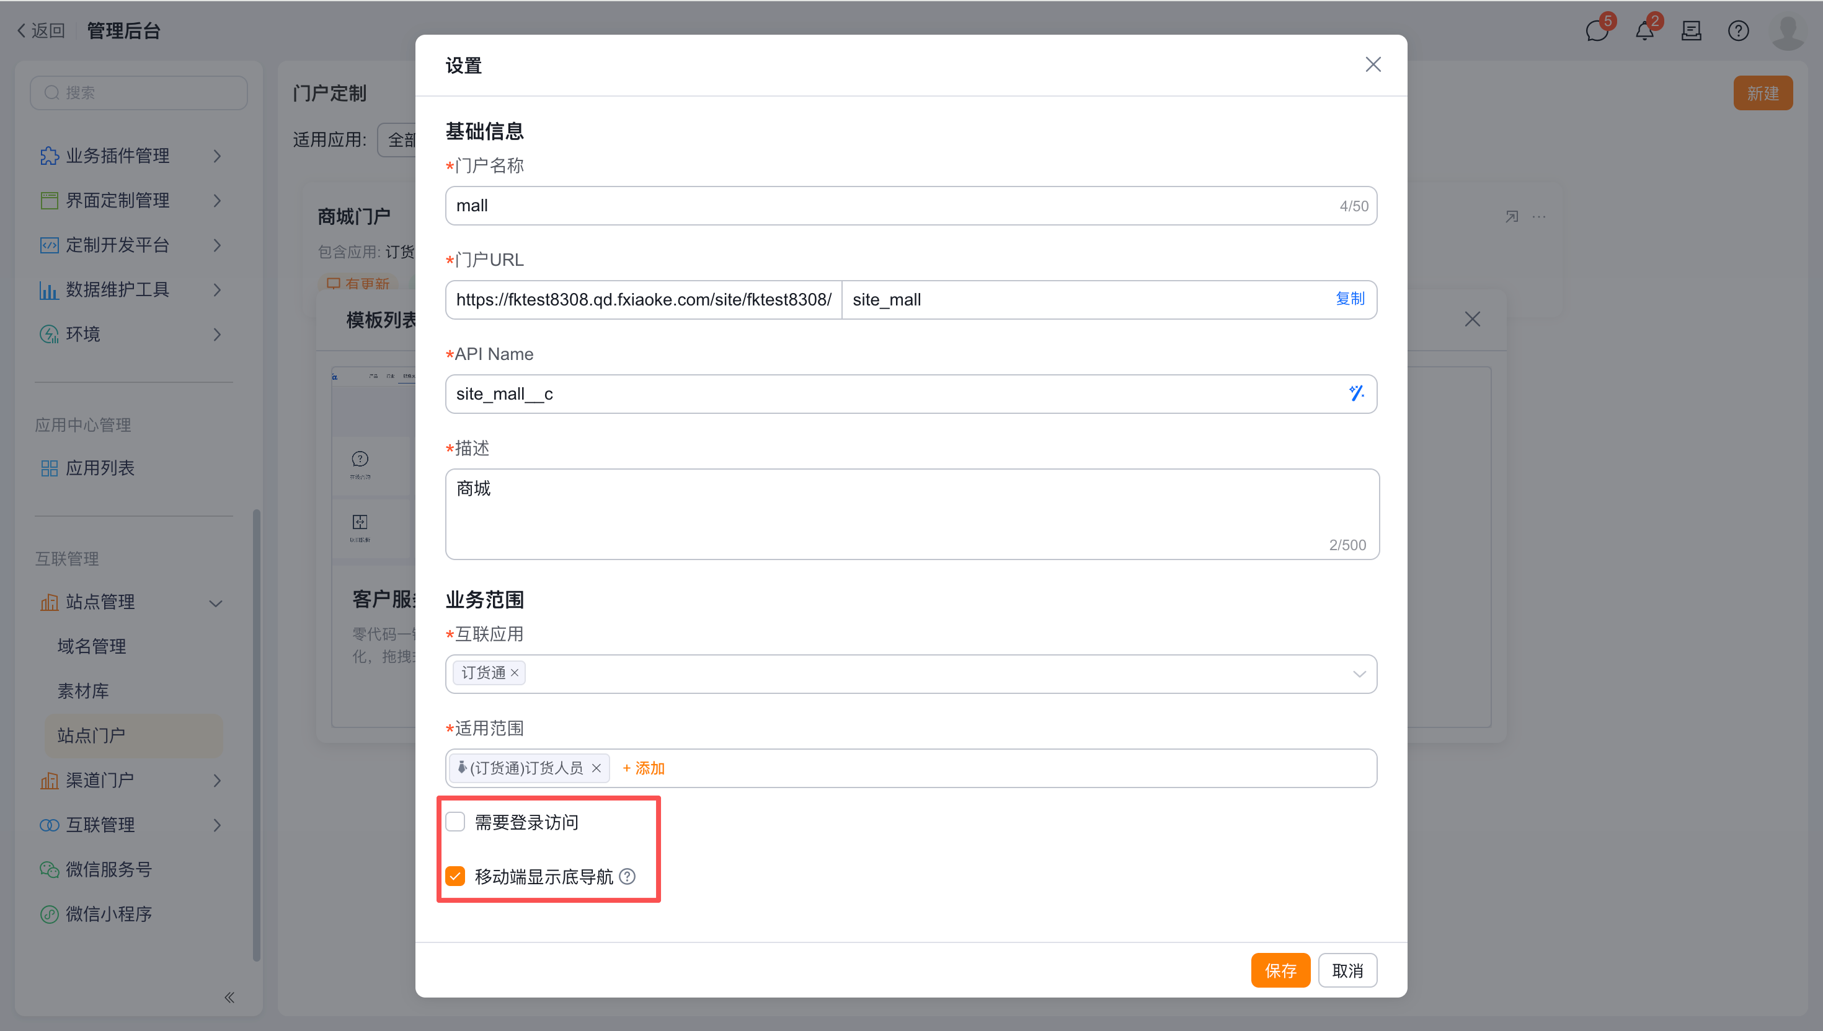Click the help question mark icon in header
This screenshot has width=1823, height=1031.
(x=1737, y=31)
